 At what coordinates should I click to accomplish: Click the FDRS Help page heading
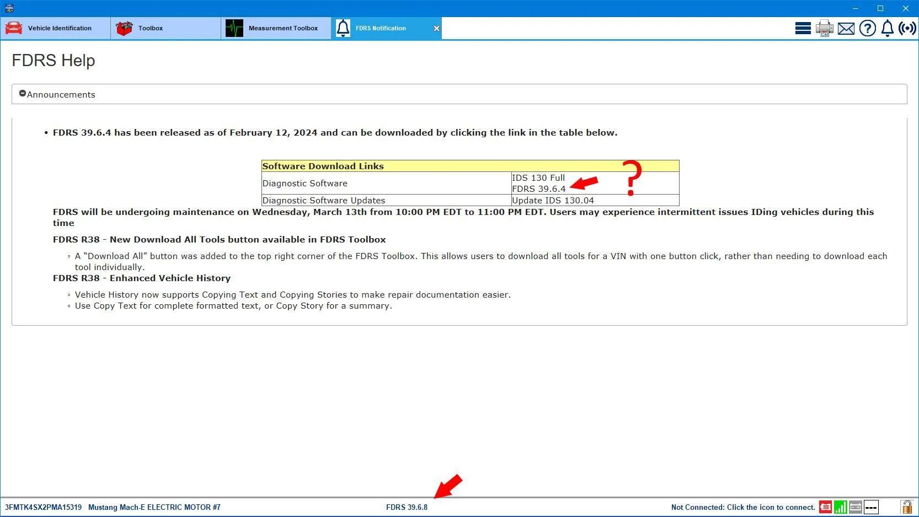pos(54,60)
